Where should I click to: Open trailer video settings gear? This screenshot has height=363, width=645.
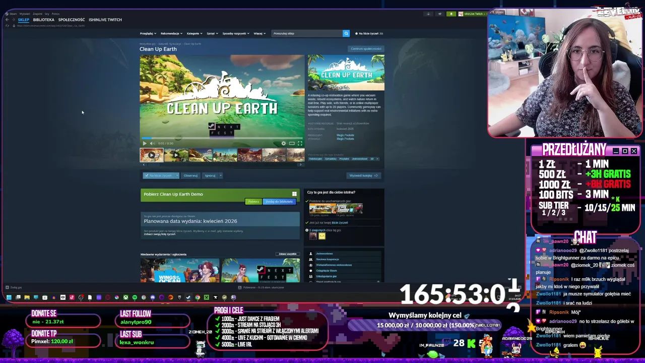(283, 143)
